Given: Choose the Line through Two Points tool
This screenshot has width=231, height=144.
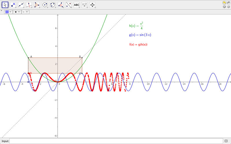Looking at the screenshot, I should point(21,5).
